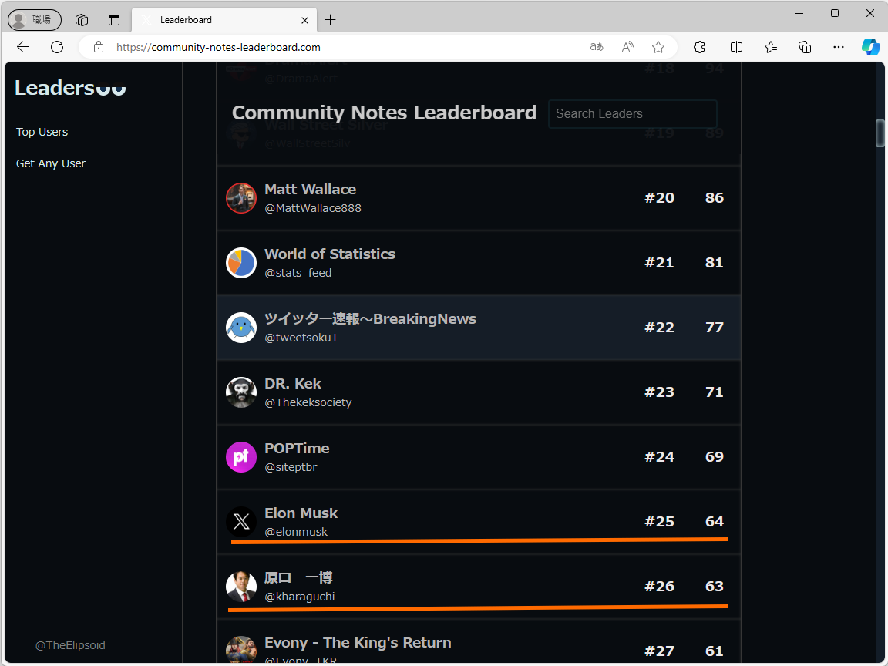Refresh the Leaderboard page
This screenshot has height=666, width=888.
coord(57,47)
